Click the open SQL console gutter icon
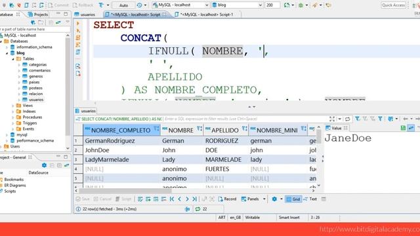 coord(78,66)
